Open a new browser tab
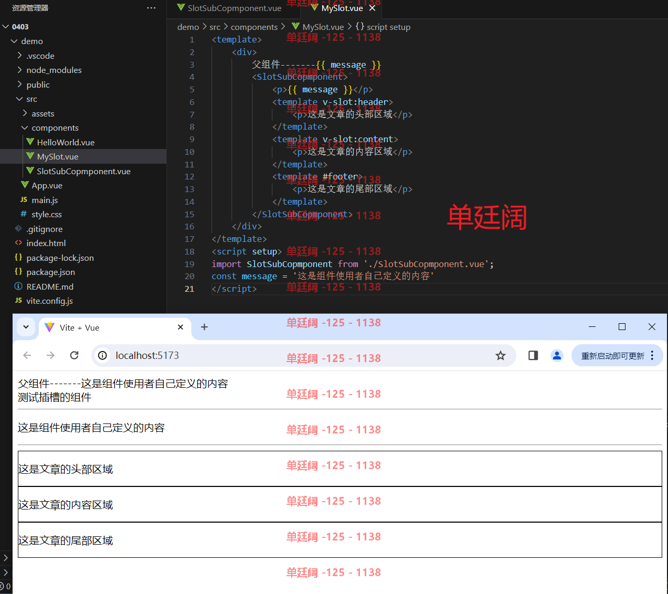Screen dimensions: 668x594 205,327
